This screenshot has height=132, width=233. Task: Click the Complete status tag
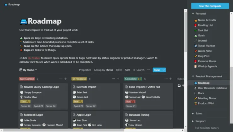[x=133, y=79]
